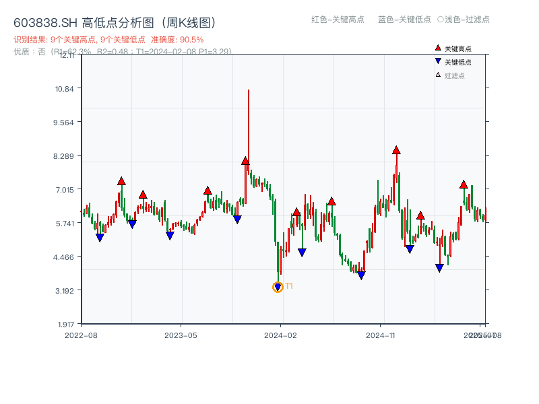Click the y-axis label 8.289

(63, 156)
